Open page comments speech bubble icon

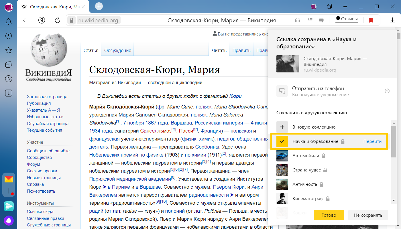coord(321,20)
